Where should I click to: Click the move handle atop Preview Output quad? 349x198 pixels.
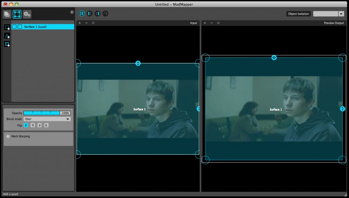click(x=274, y=58)
